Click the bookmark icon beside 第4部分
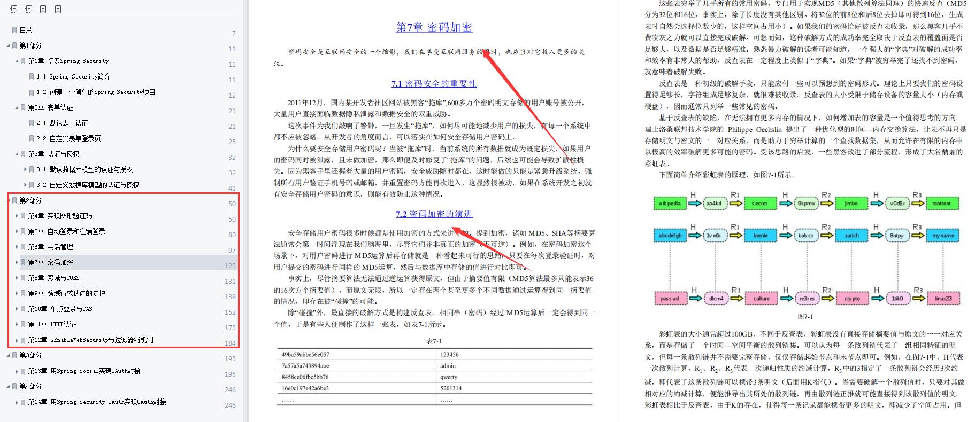 [14, 386]
